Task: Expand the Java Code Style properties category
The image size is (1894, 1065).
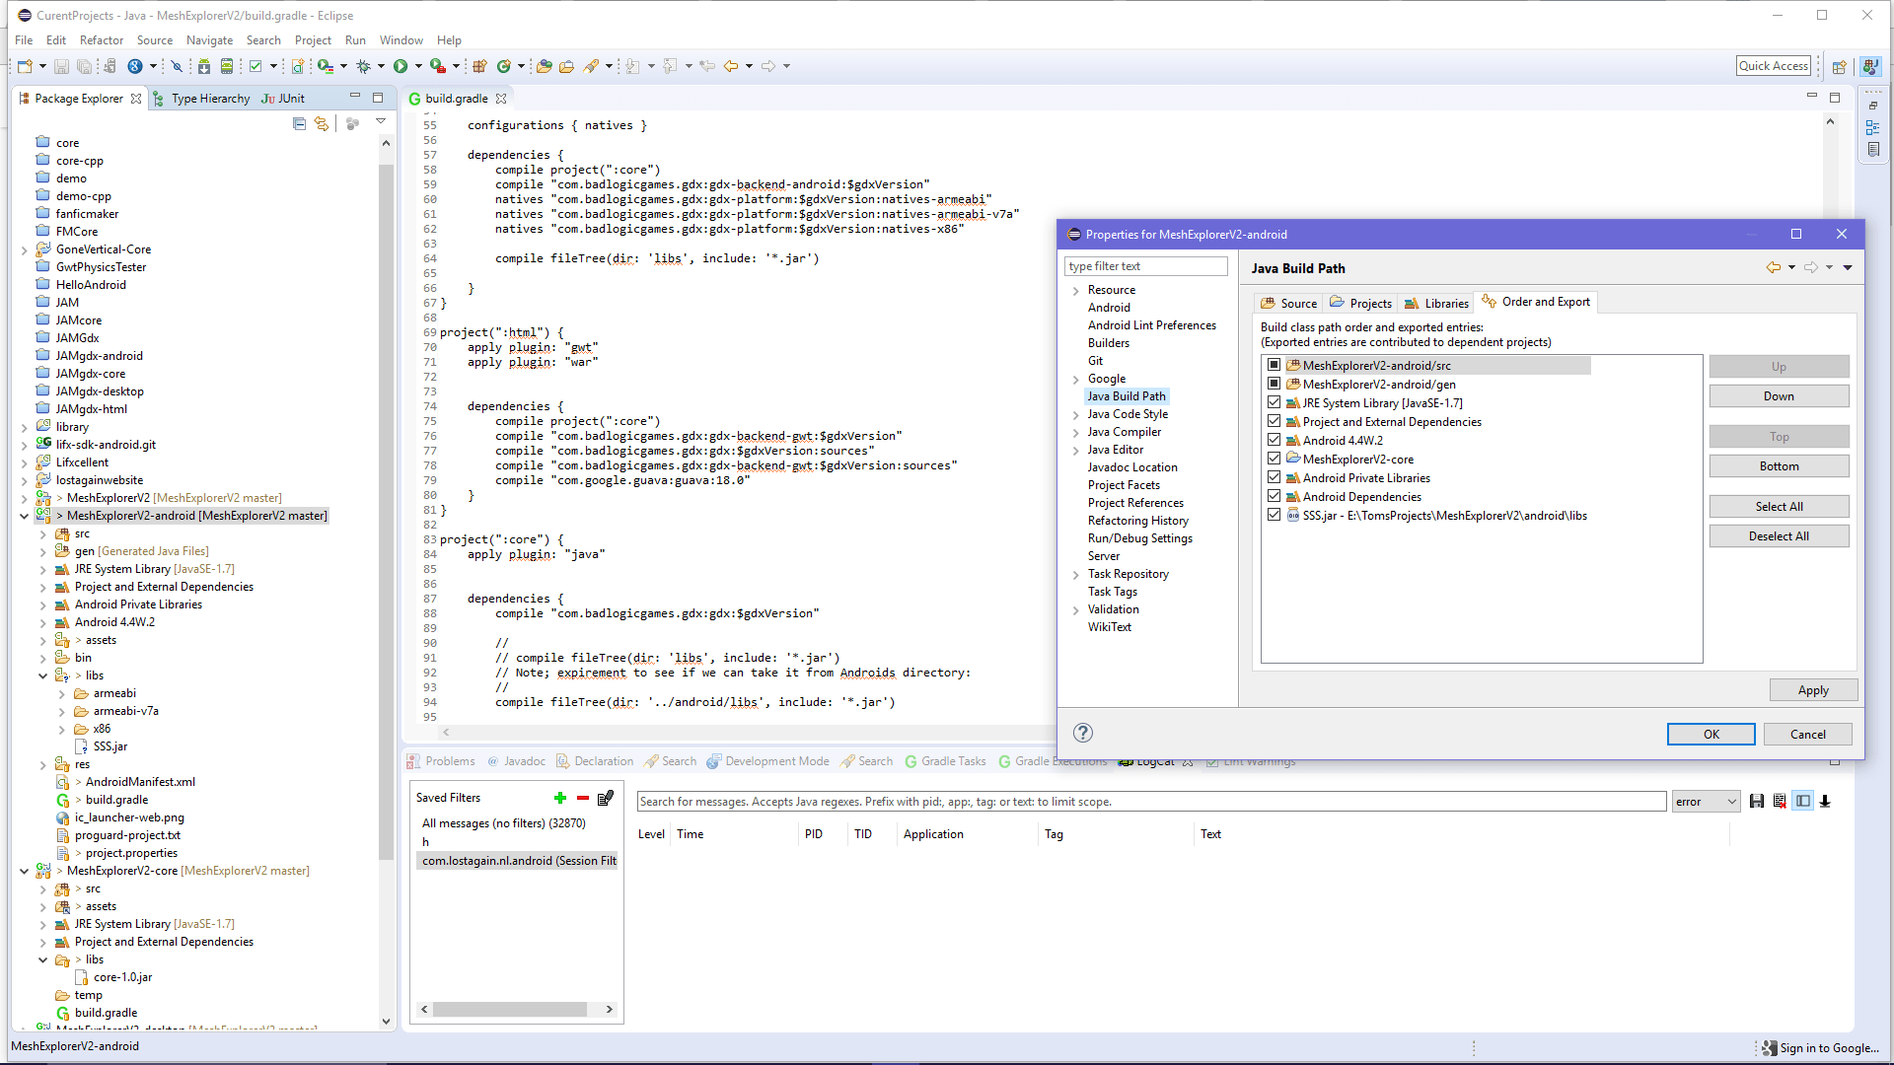Action: click(x=1076, y=414)
